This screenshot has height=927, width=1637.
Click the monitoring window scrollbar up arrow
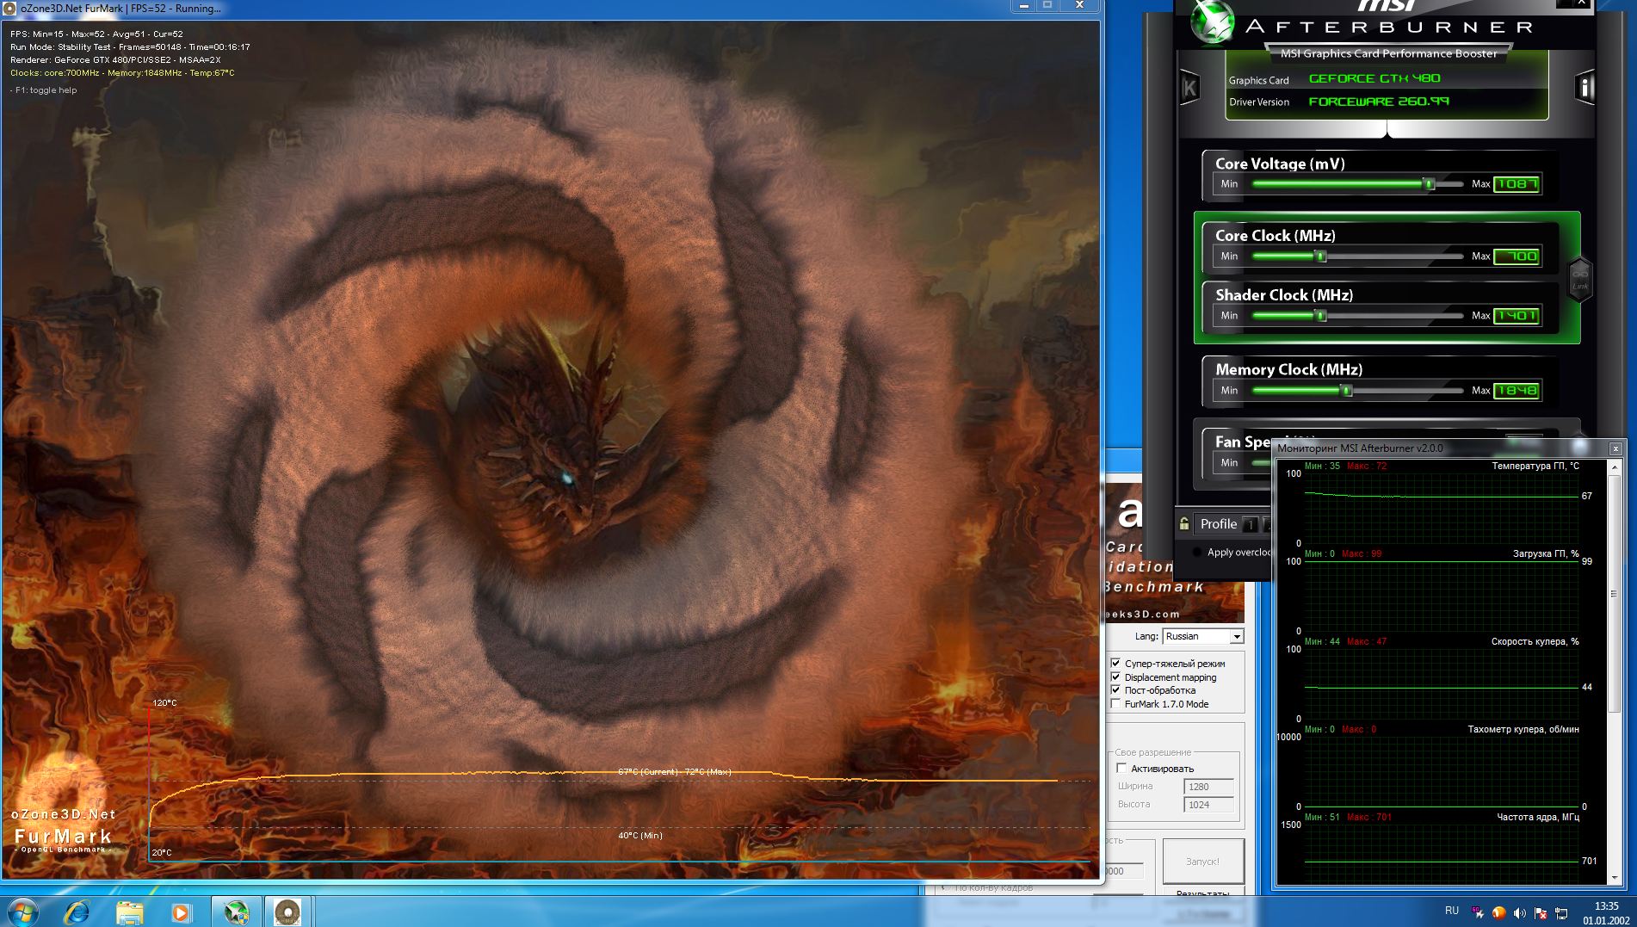coord(1614,466)
